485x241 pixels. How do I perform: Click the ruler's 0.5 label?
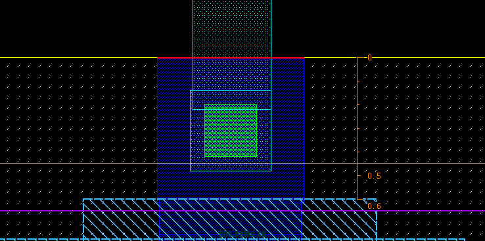click(x=374, y=176)
